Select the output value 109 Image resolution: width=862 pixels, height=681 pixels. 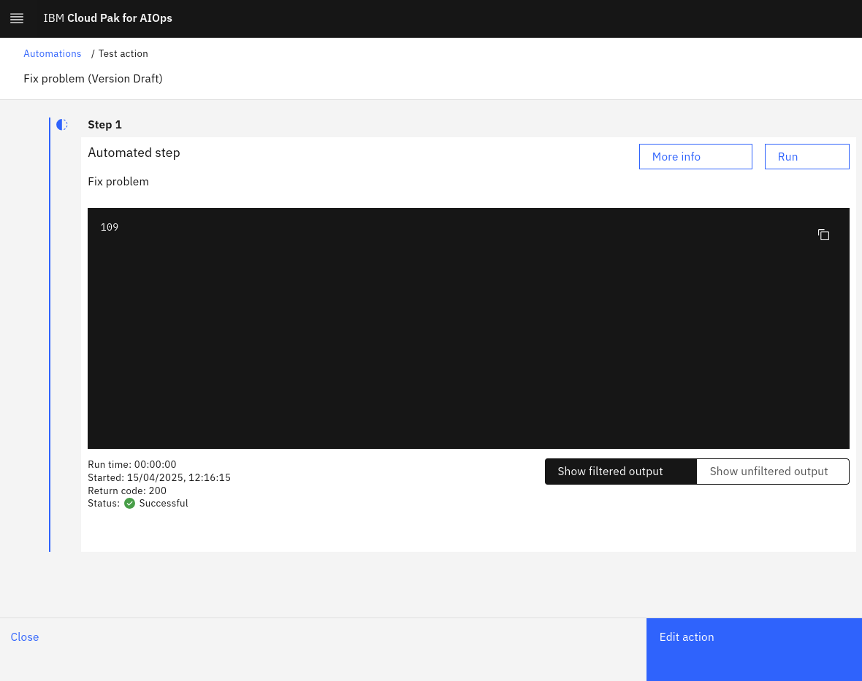click(x=110, y=228)
